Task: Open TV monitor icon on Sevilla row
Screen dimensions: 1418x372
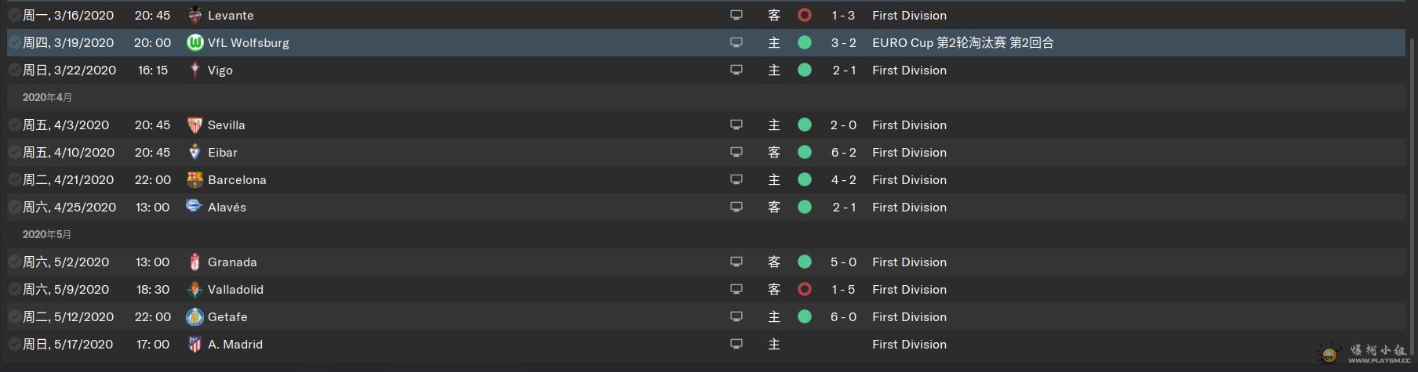Action: (736, 125)
